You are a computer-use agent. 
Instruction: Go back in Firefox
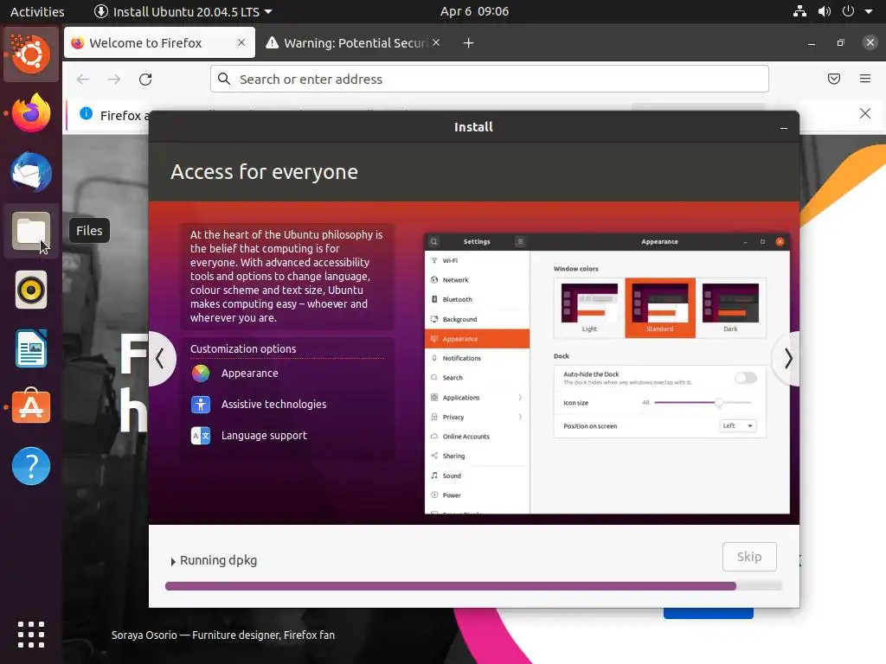(x=83, y=79)
